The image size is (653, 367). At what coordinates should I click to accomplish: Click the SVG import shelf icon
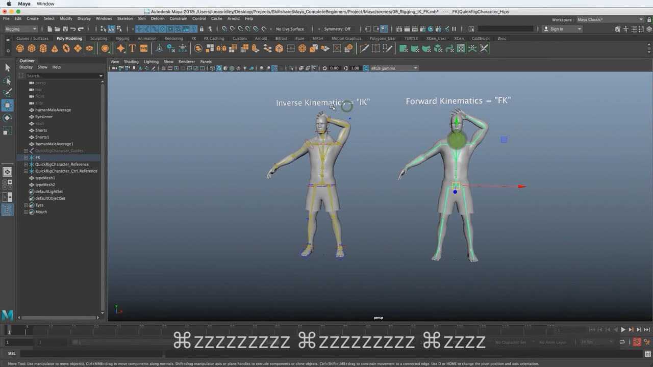point(144,48)
